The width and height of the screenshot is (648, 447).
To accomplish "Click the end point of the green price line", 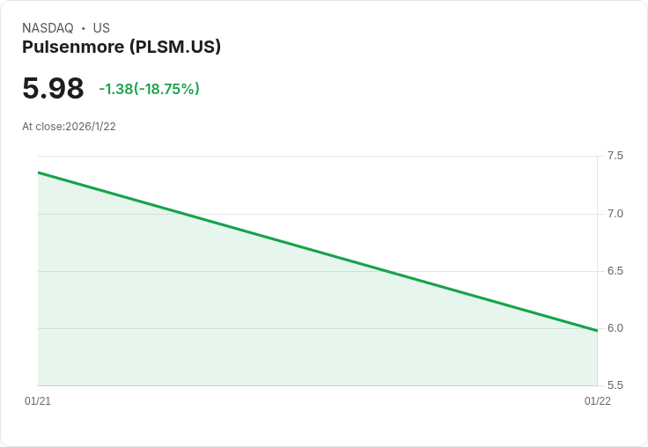I will coord(597,330).
